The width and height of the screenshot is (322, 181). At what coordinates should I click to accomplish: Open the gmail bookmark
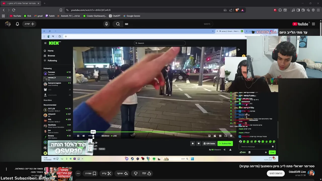38,16
